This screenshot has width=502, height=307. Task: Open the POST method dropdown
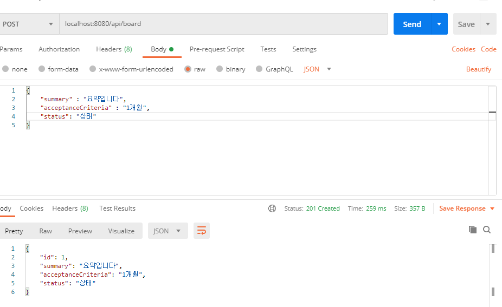28,24
